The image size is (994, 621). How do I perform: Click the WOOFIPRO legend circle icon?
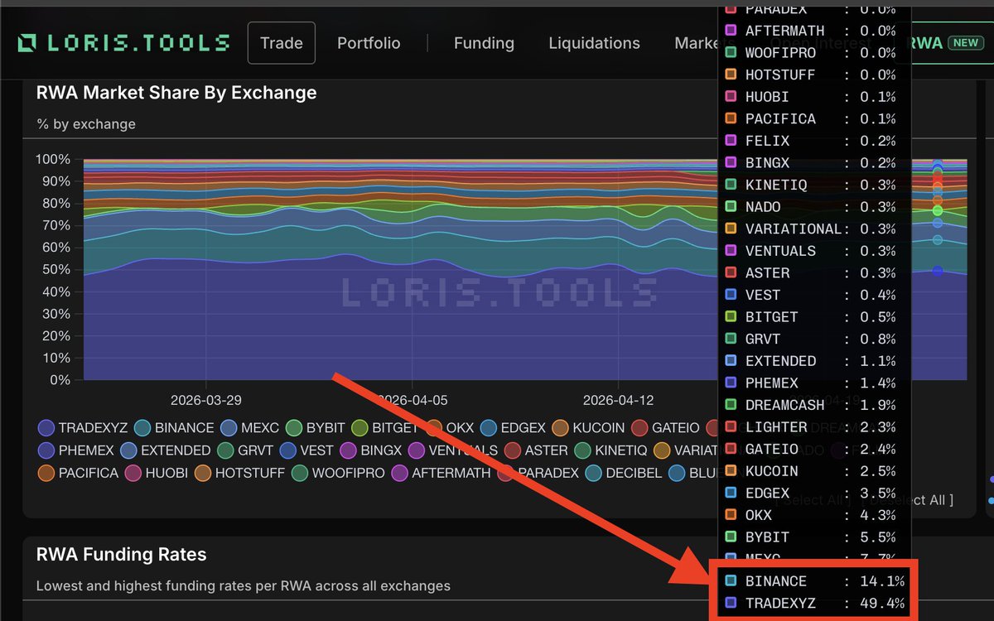click(299, 474)
